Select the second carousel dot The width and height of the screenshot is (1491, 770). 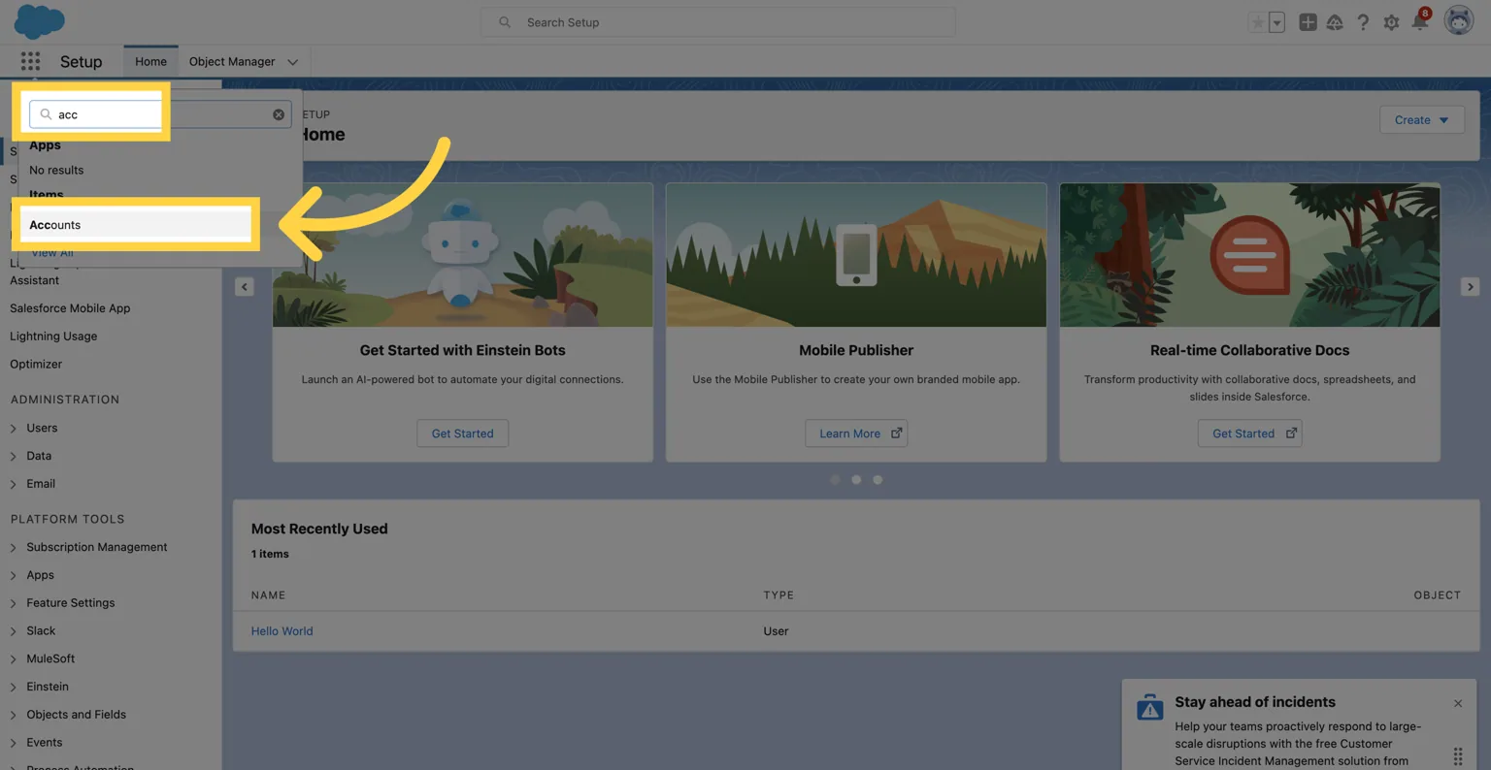click(x=856, y=480)
